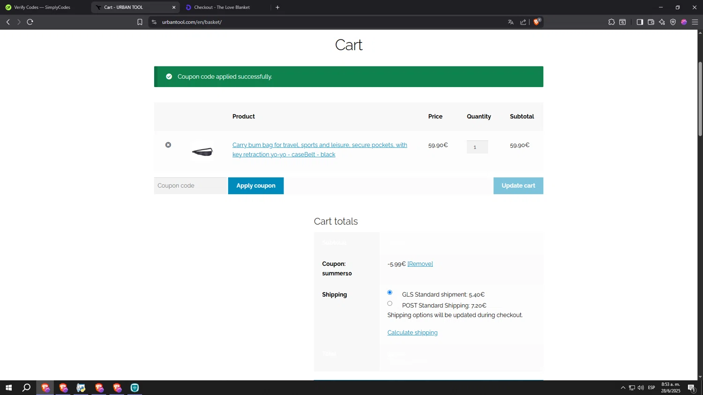Click the Subtotal column header
The image size is (703, 395).
click(x=522, y=117)
